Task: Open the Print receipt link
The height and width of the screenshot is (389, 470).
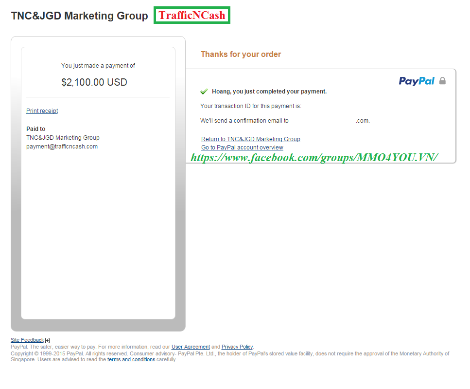Action: (x=42, y=111)
